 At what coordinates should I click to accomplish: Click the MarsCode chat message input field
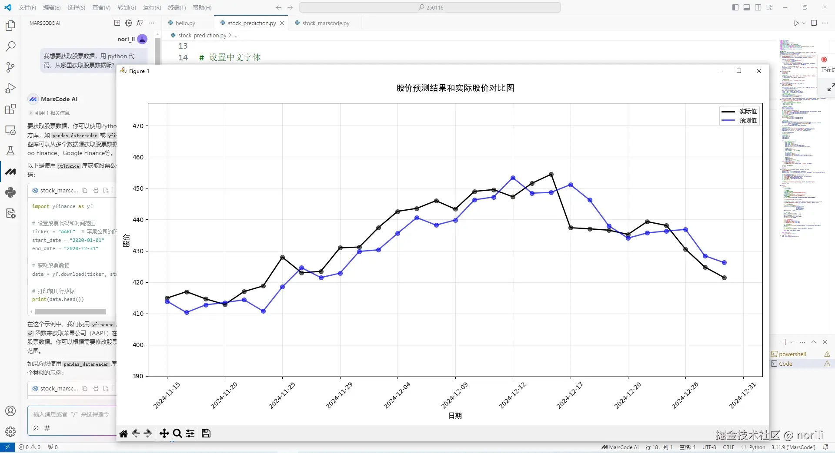pos(72,414)
